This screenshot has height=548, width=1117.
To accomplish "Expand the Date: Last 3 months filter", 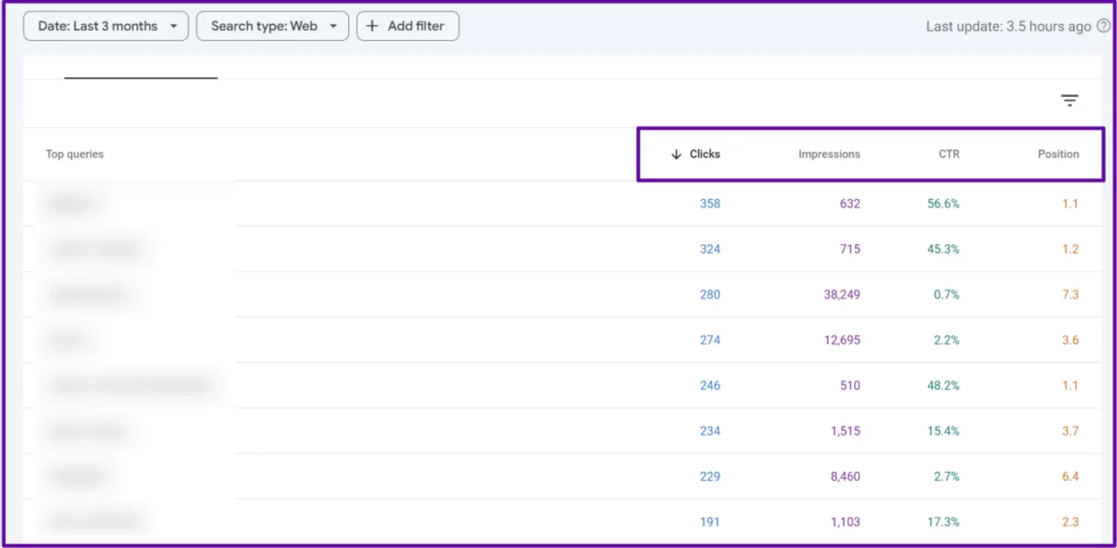I will 105,26.
